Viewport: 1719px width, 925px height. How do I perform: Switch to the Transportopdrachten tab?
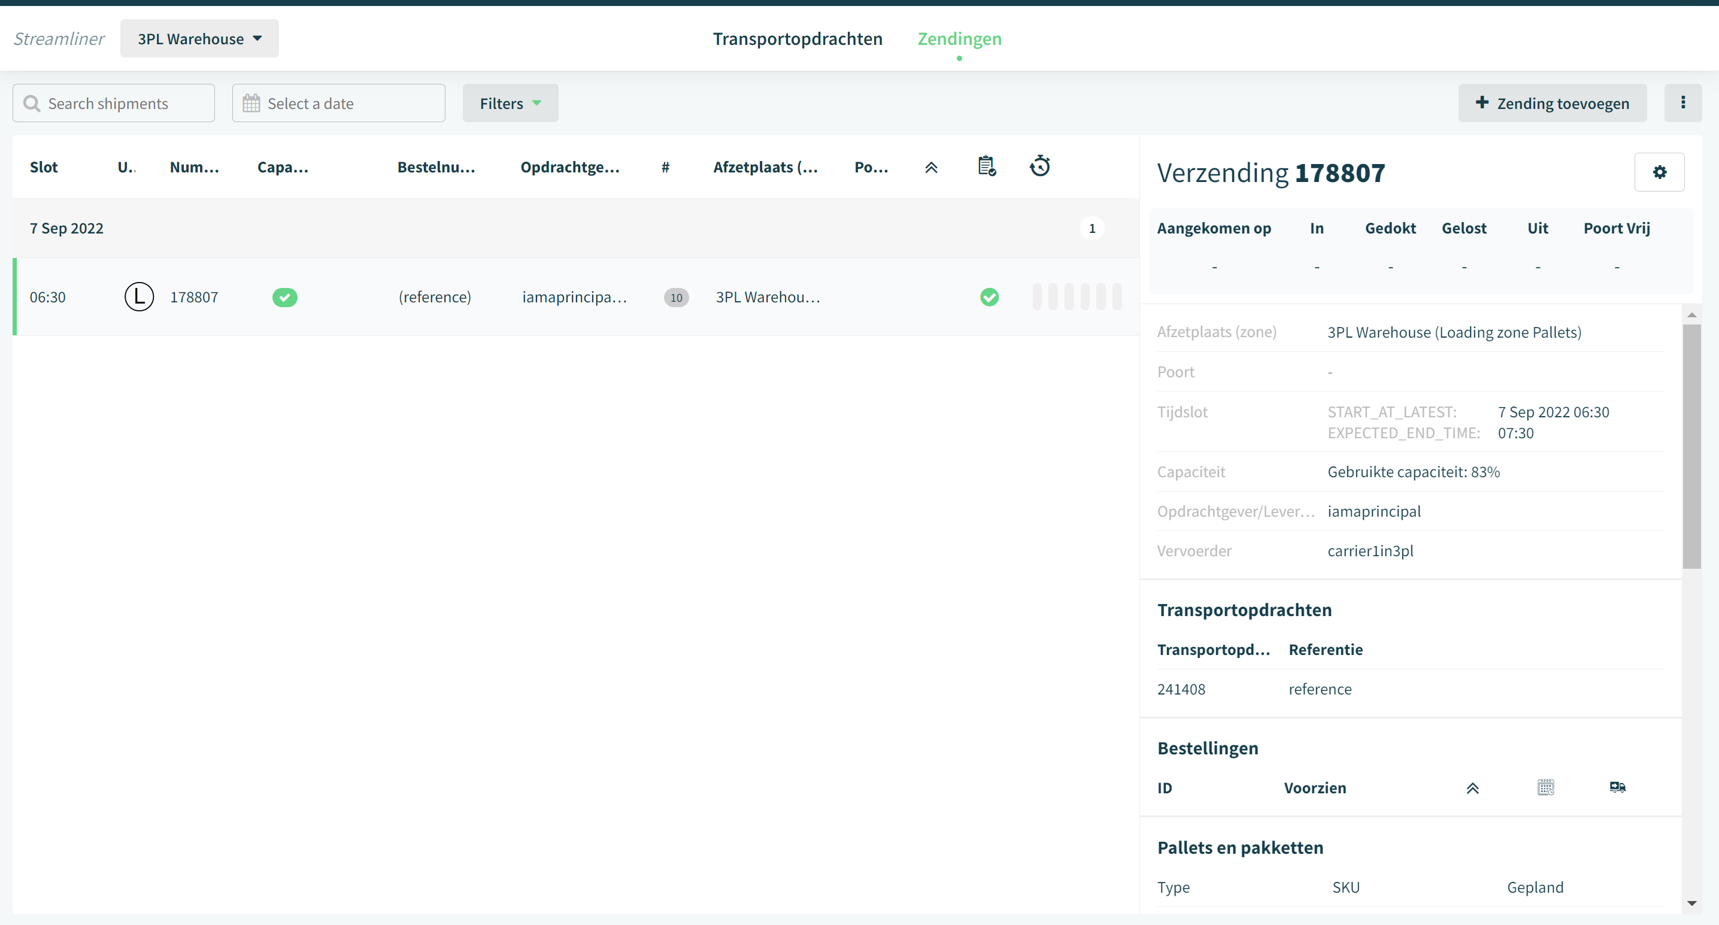click(x=798, y=39)
